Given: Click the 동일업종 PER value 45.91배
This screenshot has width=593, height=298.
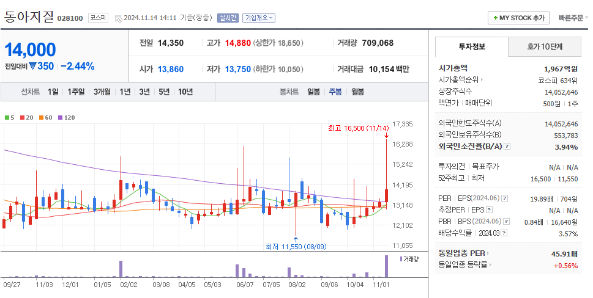Looking at the screenshot, I should pos(565,254).
